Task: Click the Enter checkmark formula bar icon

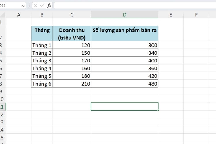Action: click(42, 5)
